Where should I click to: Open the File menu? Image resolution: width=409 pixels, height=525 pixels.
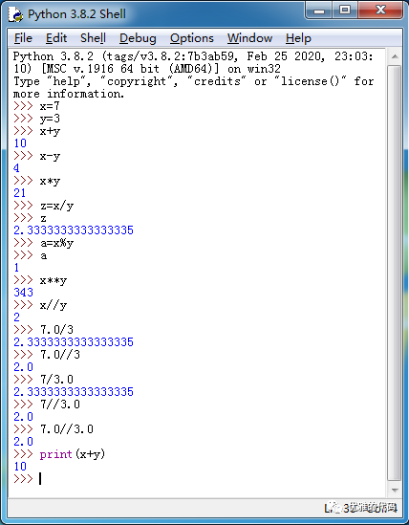[x=23, y=38]
